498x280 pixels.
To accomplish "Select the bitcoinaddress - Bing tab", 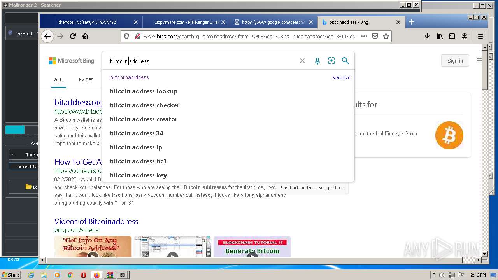I will click(349, 22).
